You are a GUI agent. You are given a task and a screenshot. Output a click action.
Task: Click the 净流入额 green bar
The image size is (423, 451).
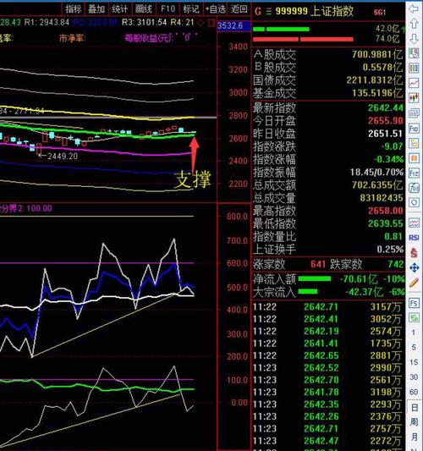pos(315,278)
